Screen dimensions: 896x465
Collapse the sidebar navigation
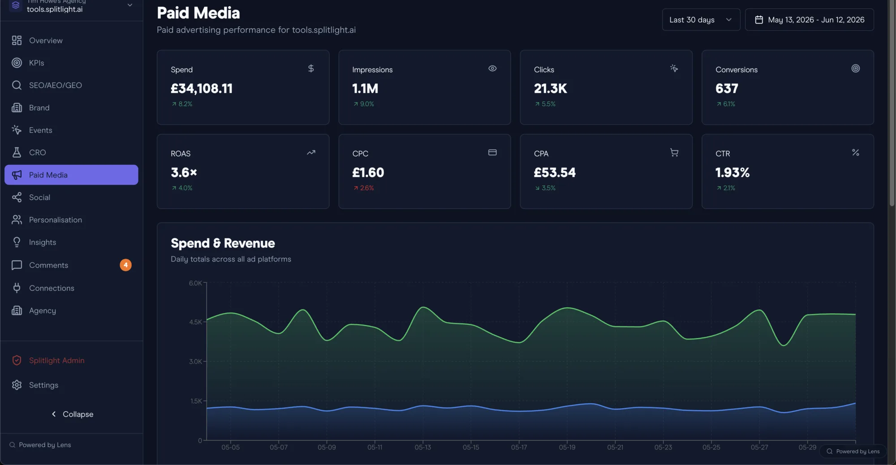72,414
